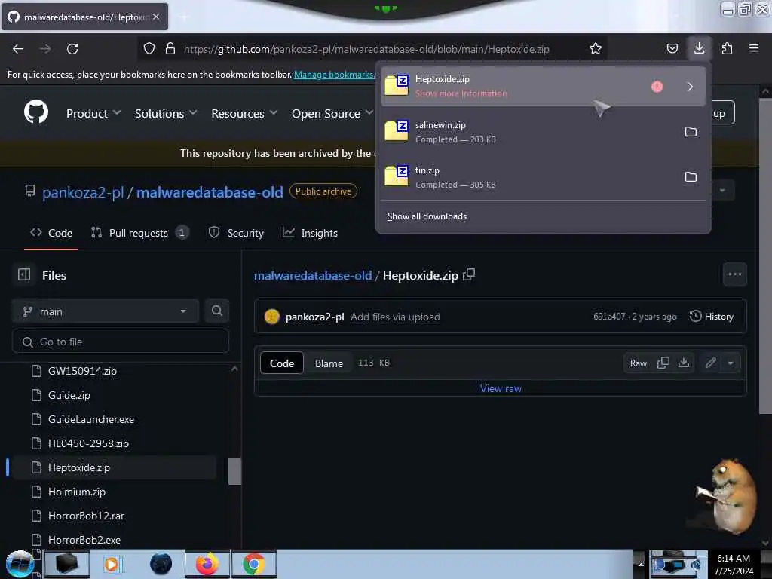
Task: Select the Code file view toggle
Action: 282,363
